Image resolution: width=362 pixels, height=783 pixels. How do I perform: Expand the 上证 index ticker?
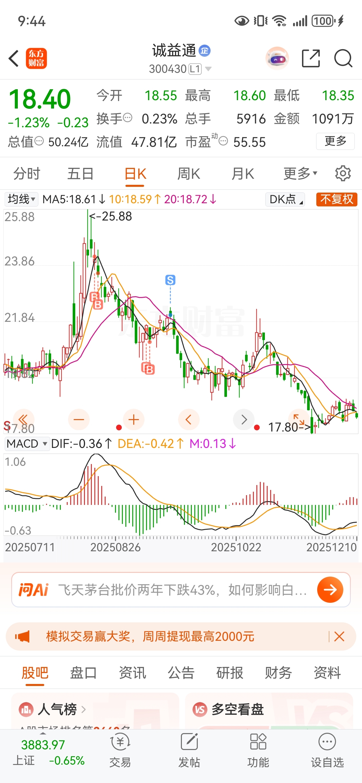point(49,752)
